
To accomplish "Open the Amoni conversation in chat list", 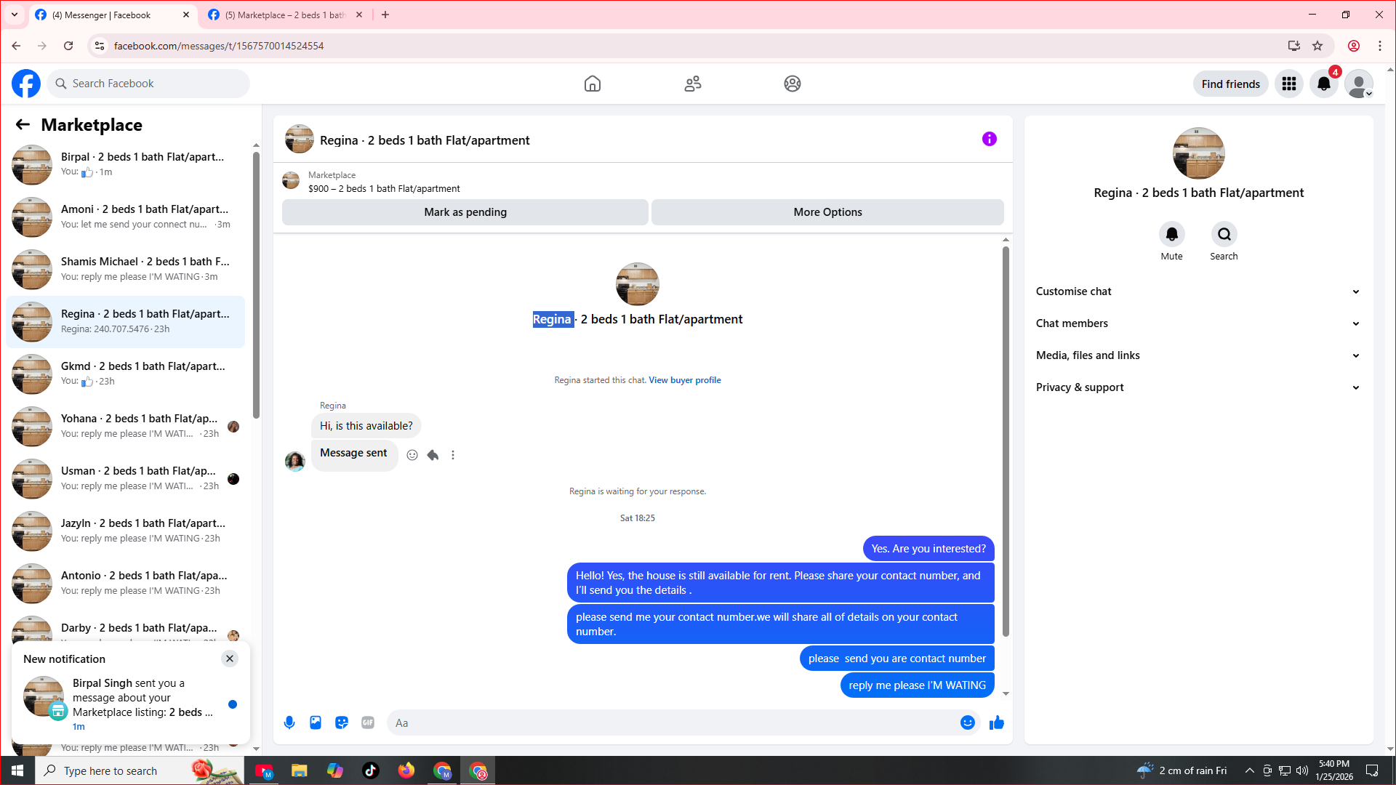I will [125, 217].
